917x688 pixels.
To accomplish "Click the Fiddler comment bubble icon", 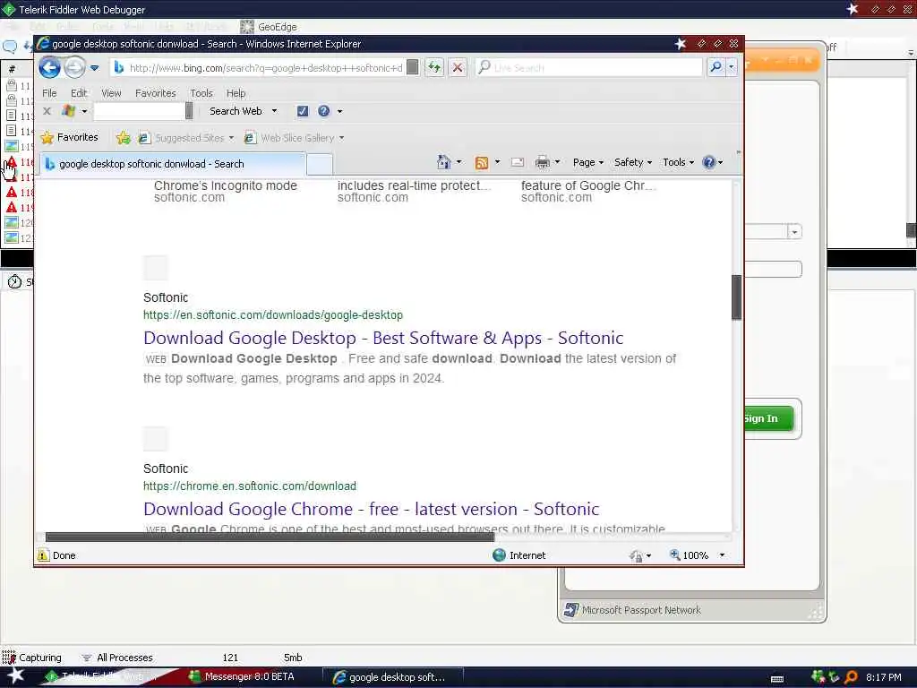I will (10, 47).
